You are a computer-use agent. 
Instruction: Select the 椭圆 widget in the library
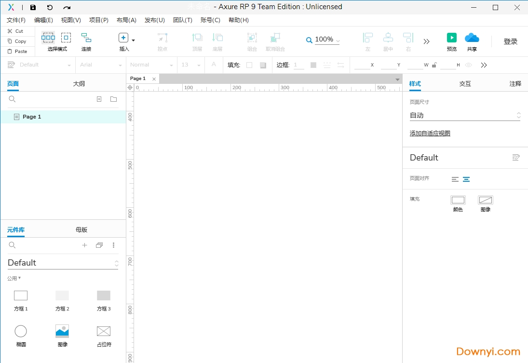pyautogui.click(x=20, y=331)
